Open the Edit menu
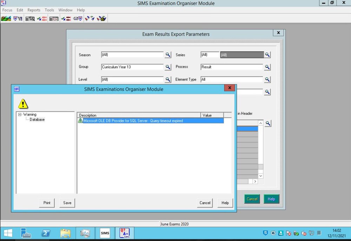The height and width of the screenshot is (241, 351). pyautogui.click(x=20, y=10)
